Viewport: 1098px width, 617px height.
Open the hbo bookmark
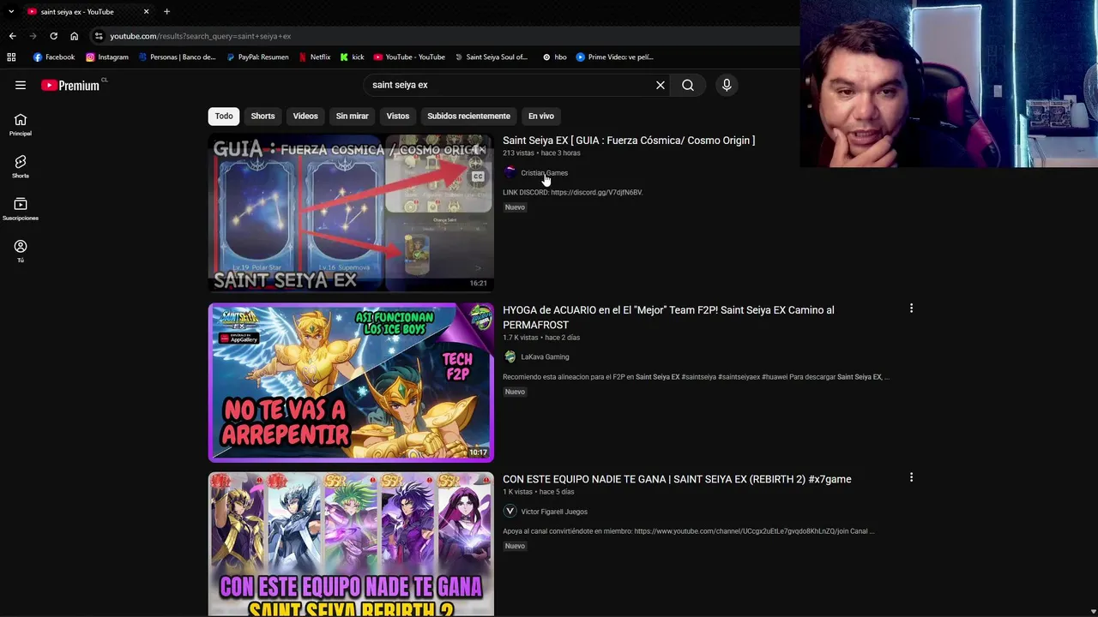[x=555, y=57]
